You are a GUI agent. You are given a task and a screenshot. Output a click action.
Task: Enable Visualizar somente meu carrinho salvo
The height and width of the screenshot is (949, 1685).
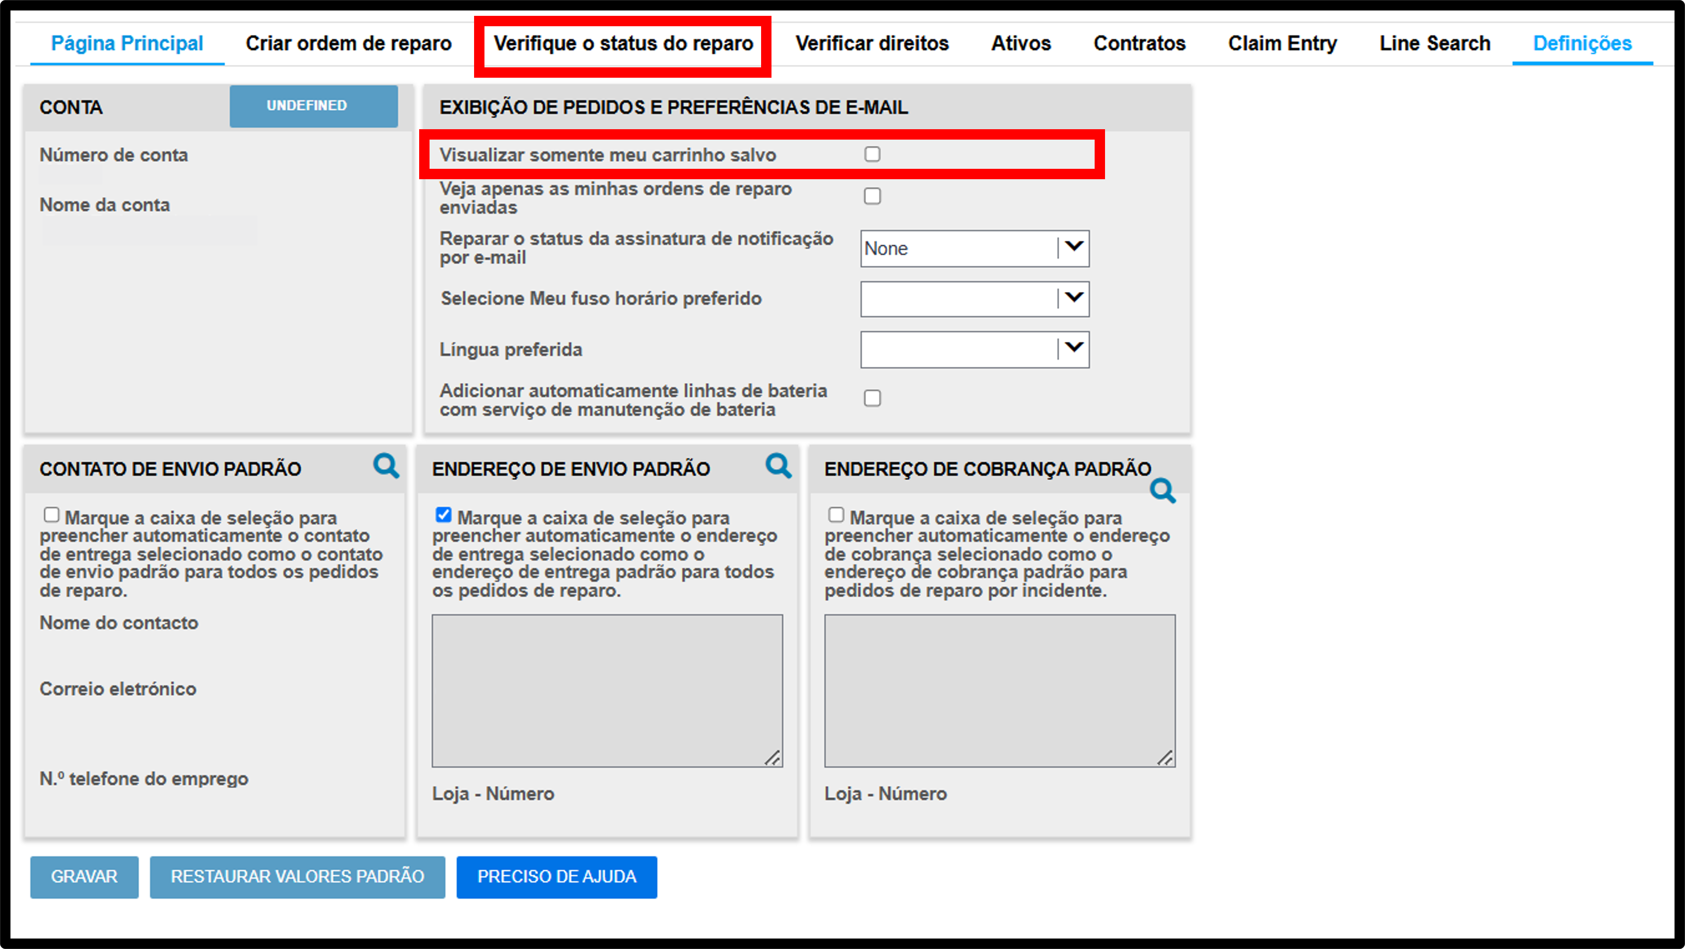(x=872, y=154)
